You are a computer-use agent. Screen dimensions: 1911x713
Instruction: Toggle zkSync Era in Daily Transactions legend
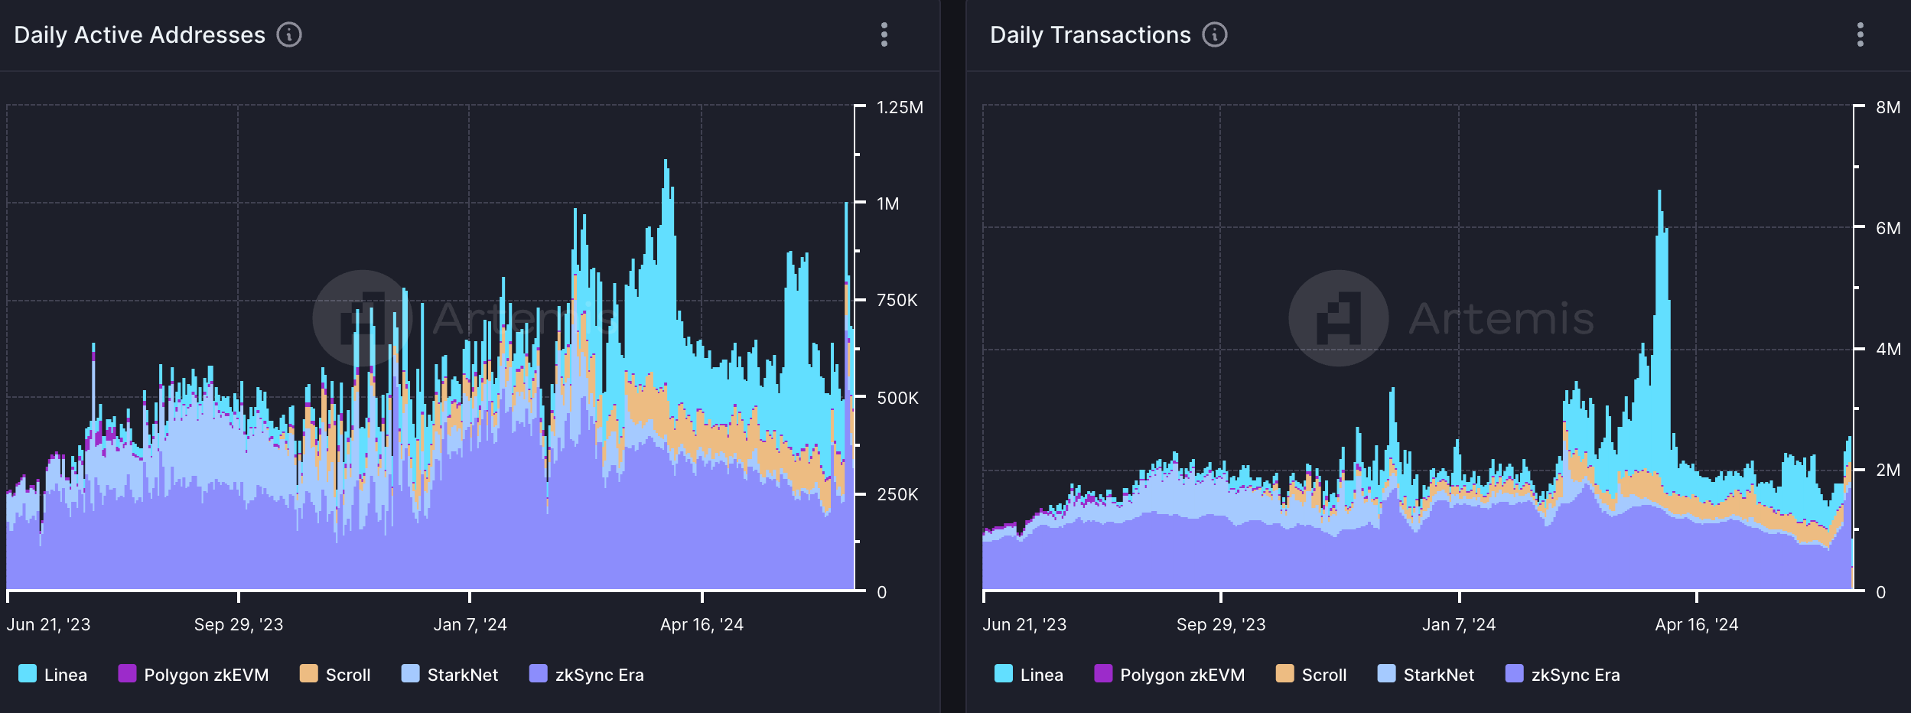[x=1563, y=674]
